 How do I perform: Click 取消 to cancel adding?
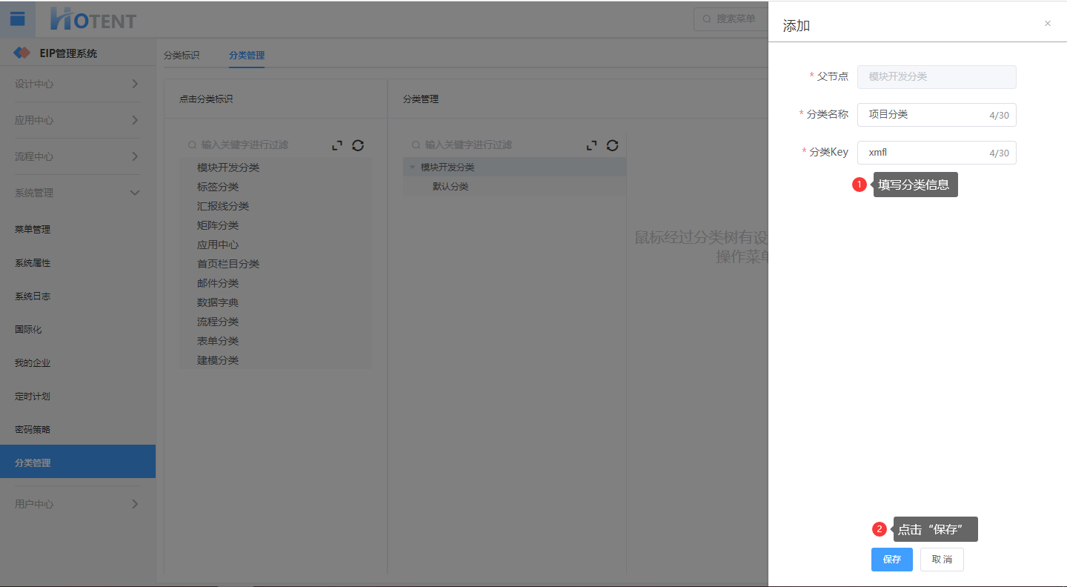click(942, 560)
